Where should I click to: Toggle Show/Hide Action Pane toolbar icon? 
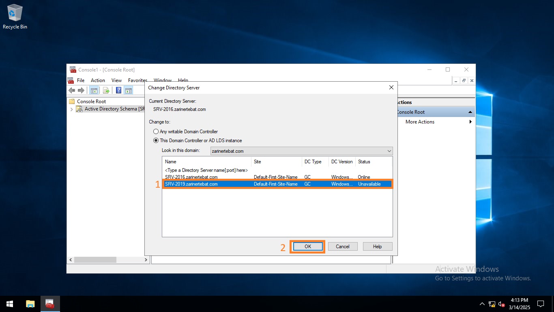pyautogui.click(x=129, y=90)
